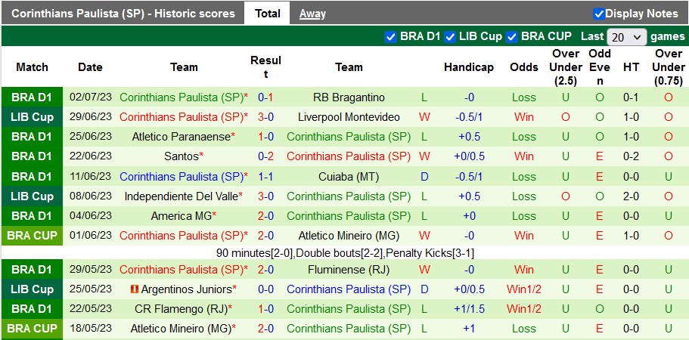
Task: Switch to the Total tab
Action: tap(268, 13)
